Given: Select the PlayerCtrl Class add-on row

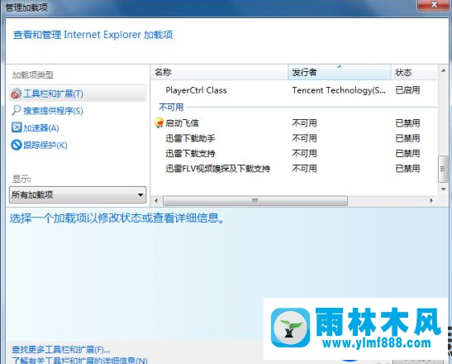Looking at the screenshot, I should (293, 90).
